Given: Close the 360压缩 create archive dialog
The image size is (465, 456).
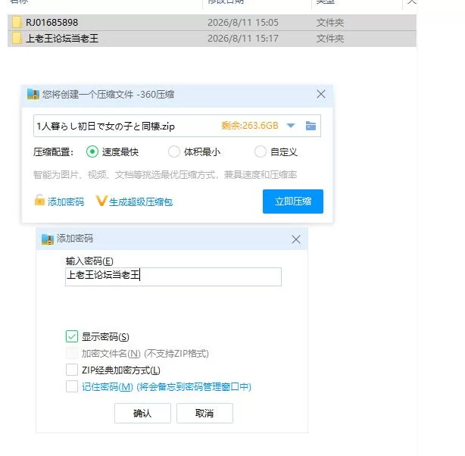Looking at the screenshot, I should 321,95.
